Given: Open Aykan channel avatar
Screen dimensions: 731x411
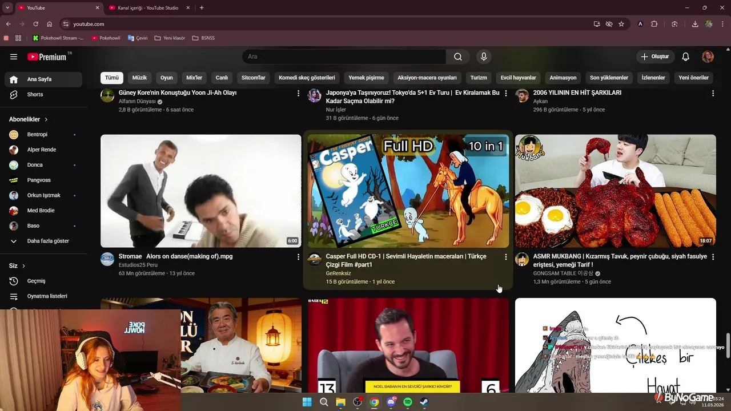Looking at the screenshot, I should tap(522, 95).
